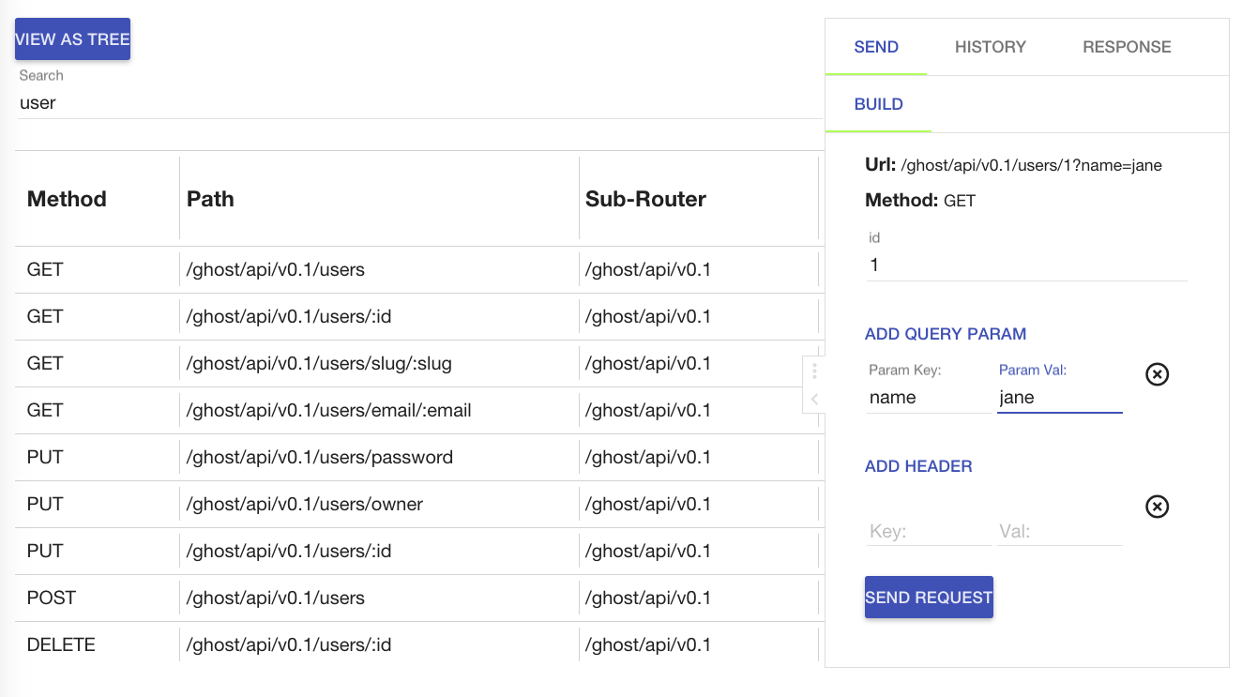Select the /ghost/api/v0.1/users/slug/:slug path
The width and height of the screenshot is (1242, 697).
coord(319,364)
